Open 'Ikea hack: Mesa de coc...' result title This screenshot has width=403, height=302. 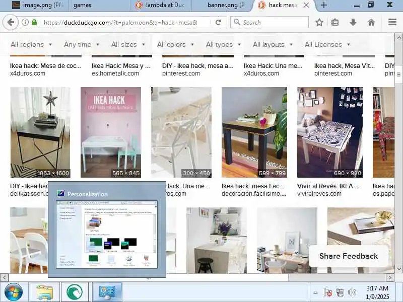(45, 66)
